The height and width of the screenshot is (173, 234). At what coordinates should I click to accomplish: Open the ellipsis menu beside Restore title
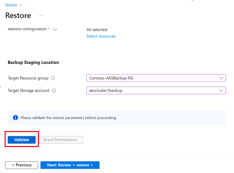pos(41,16)
